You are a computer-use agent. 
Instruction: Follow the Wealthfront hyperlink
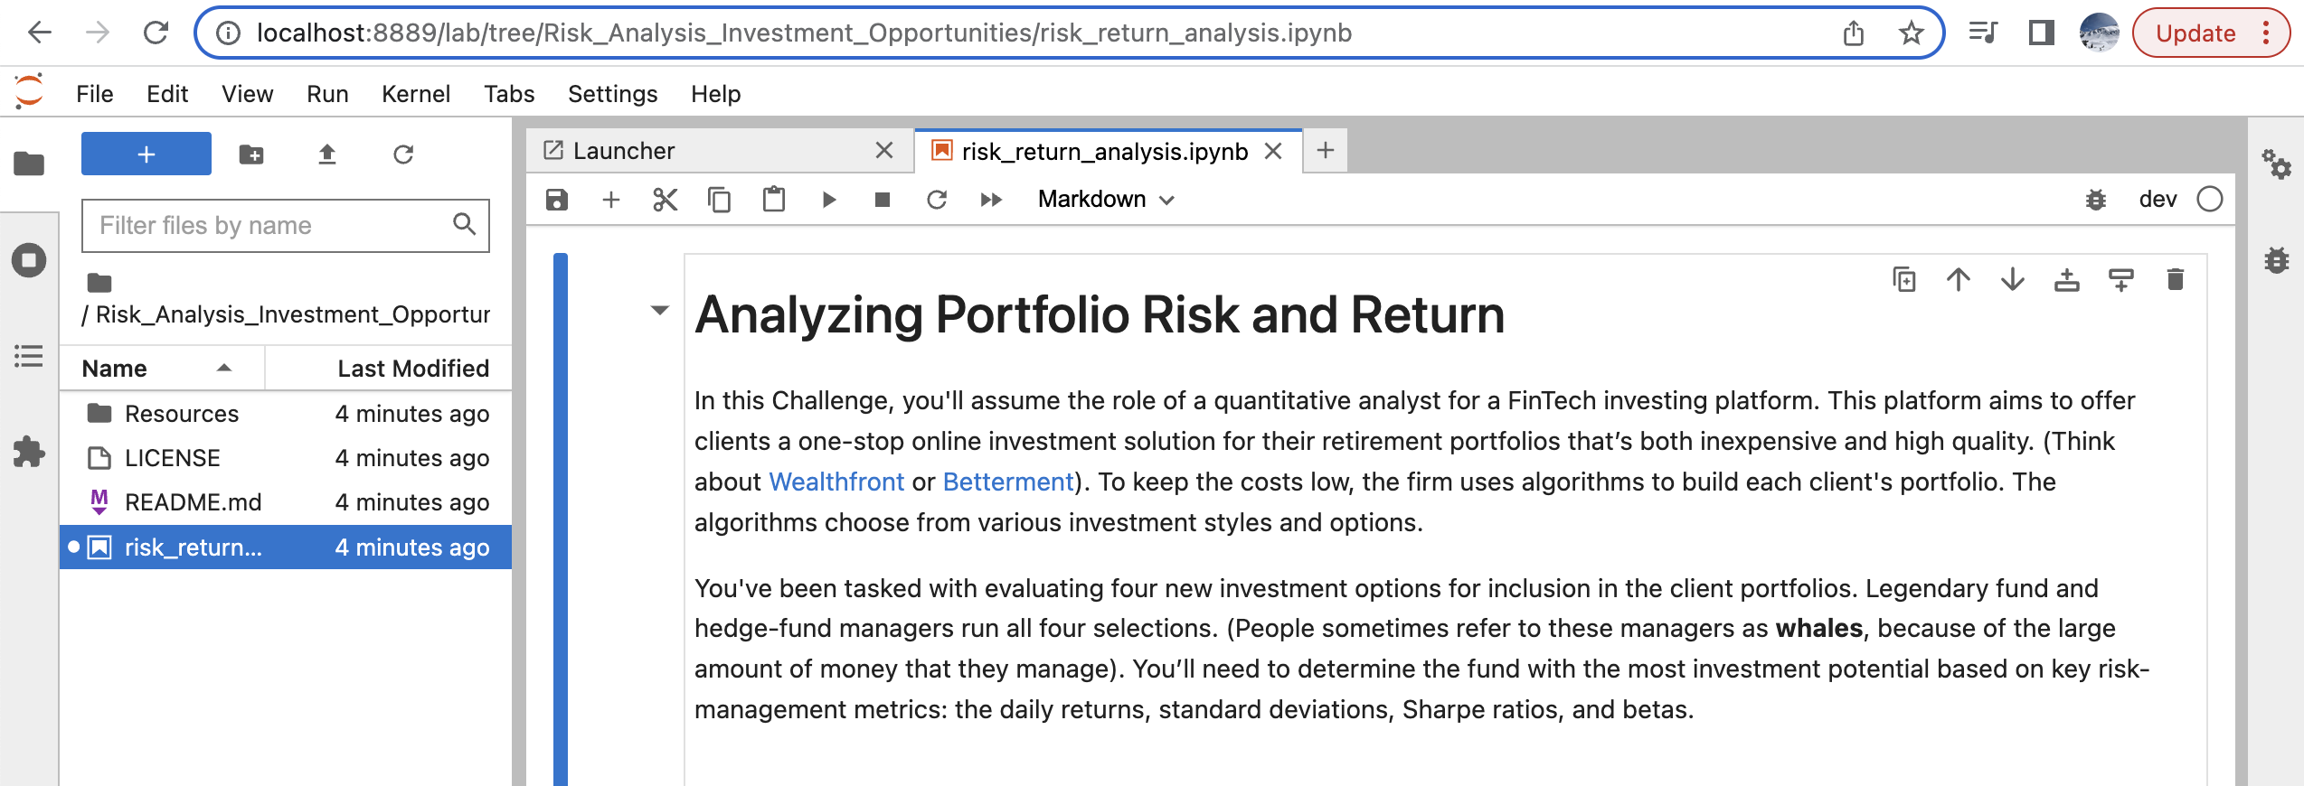pyautogui.click(x=836, y=482)
